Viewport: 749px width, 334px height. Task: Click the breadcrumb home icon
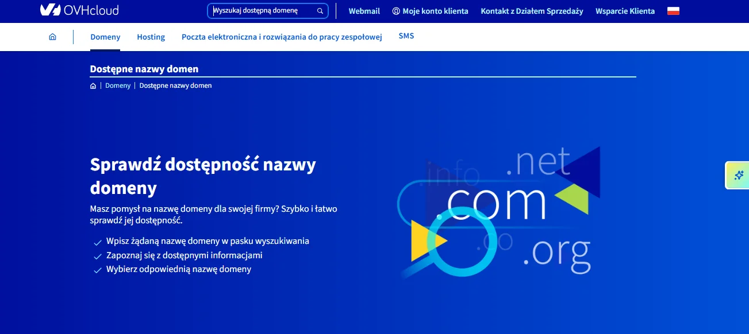(x=93, y=86)
